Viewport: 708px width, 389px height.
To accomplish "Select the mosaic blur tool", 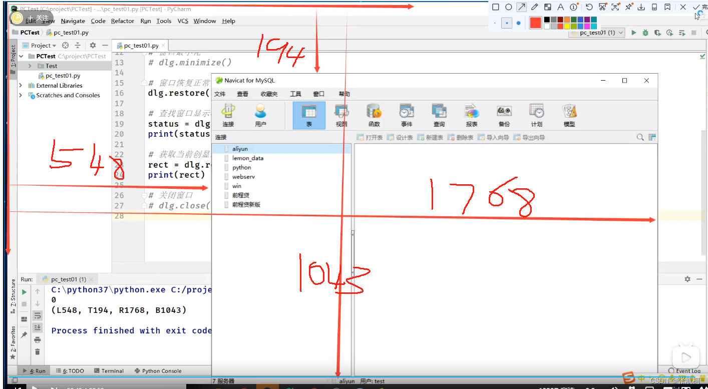I will (x=547, y=7).
